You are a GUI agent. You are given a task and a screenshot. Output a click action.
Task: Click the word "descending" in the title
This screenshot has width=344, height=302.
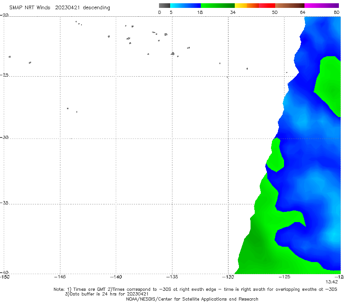pos(96,8)
